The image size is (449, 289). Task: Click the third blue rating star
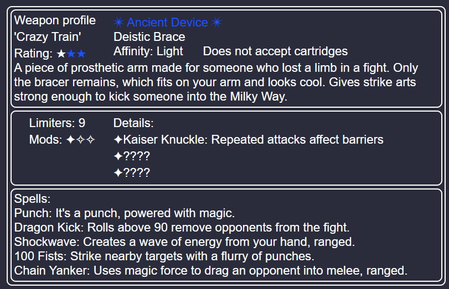click(81, 54)
